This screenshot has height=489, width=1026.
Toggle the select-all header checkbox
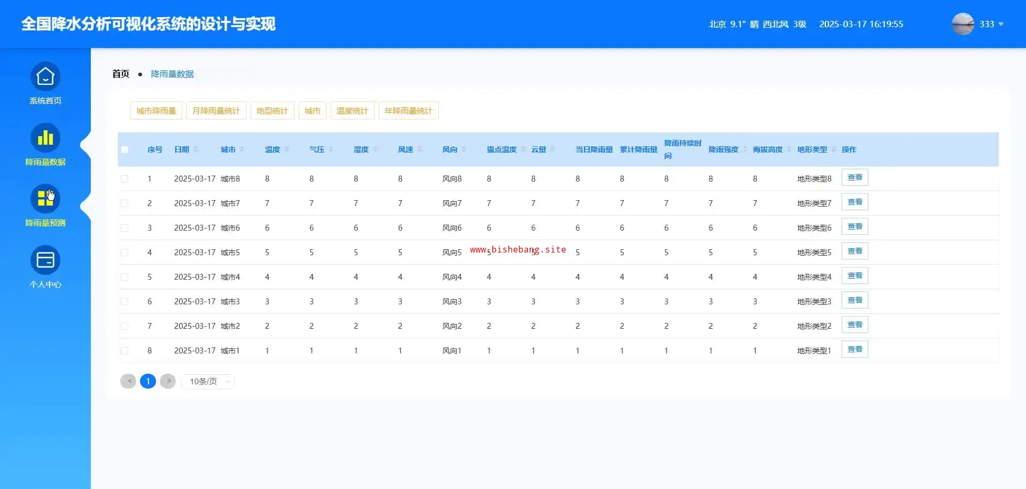pos(125,149)
